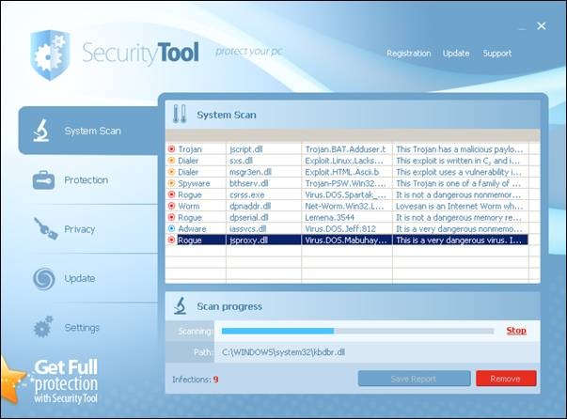Screen dimensions: 567x419
Task: Close the Security Tool window
Action: 542,26
